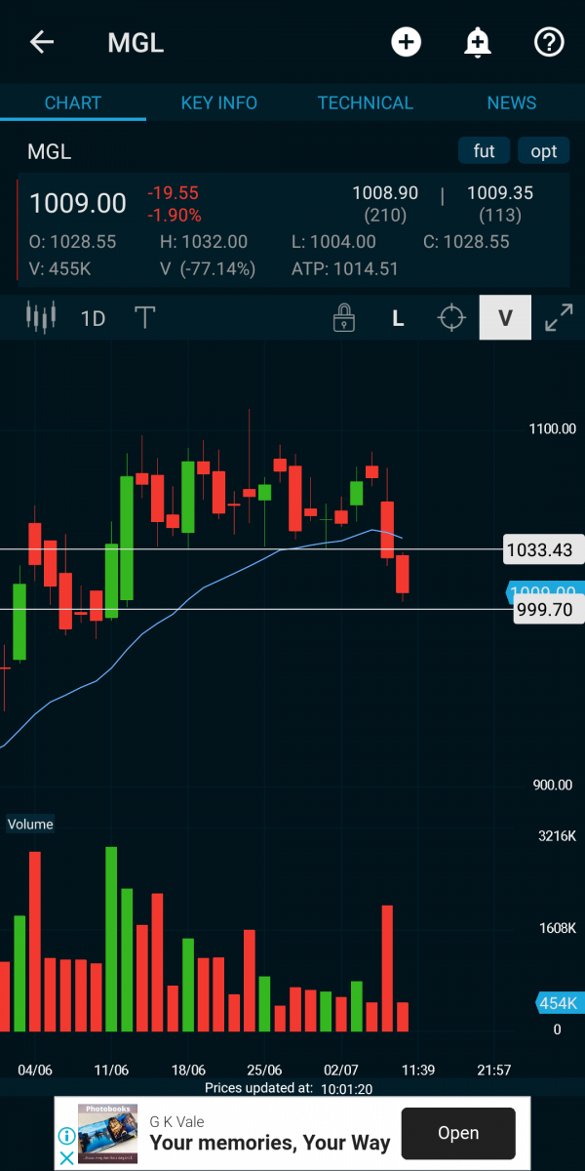Click the 900.00 price axis label
The width and height of the screenshot is (585, 1171).
coord(552,786)
